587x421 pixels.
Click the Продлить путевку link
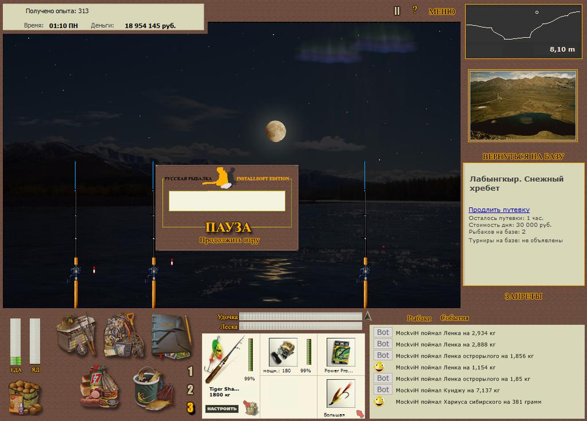[x=499, y=210]
